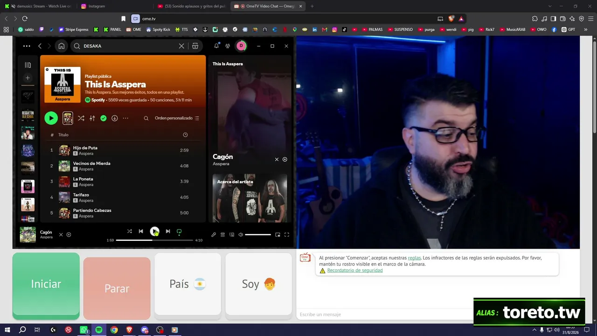Open Spotify notifications bell

tap(216, 46)
